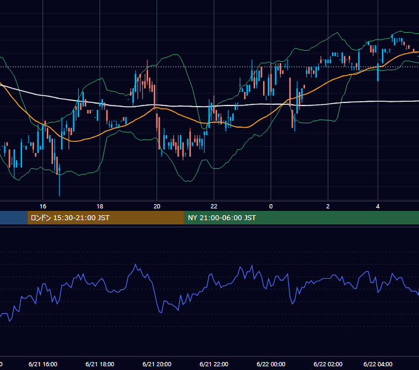
Task: Click the 22 hour label on price chart axis
Action: pos(214,207)
